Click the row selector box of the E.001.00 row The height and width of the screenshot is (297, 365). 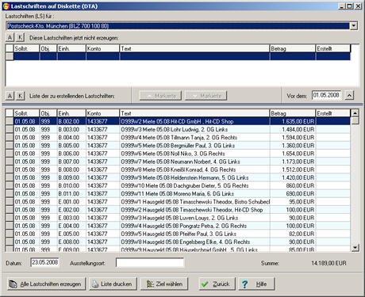pyautogui.click(x=10, y=202)
